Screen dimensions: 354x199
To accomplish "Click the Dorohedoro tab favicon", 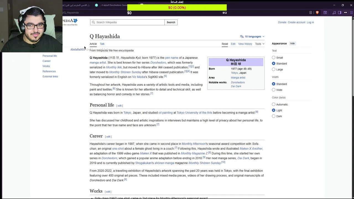I will tap(97, 5).
